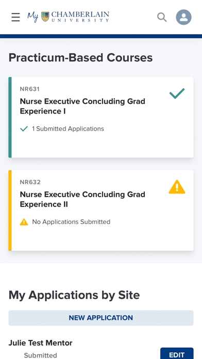This screenshot has width=202, height=359.
Task: Open the user profile avatar
Action: [x=183, y=17]
